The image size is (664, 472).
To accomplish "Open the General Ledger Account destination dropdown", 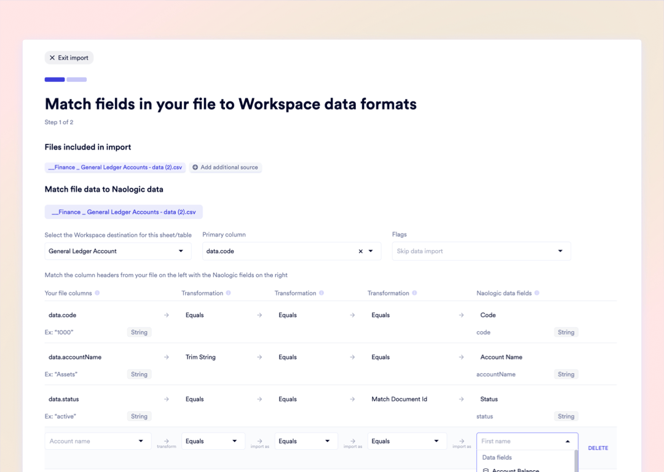I will click(181, 251).
